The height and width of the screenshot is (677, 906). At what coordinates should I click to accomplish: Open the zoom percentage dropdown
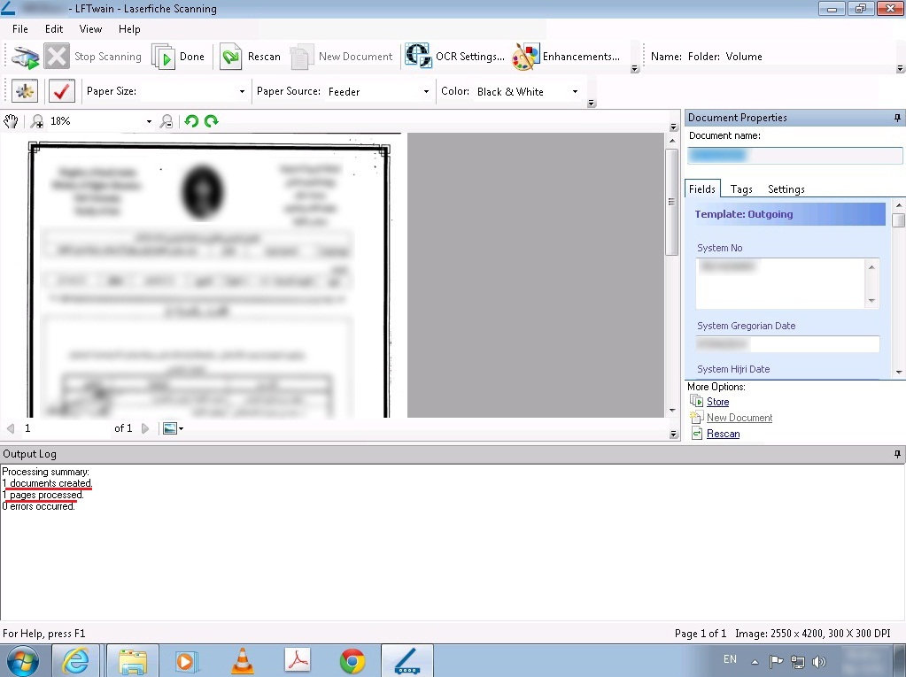[x=148, y=122]
